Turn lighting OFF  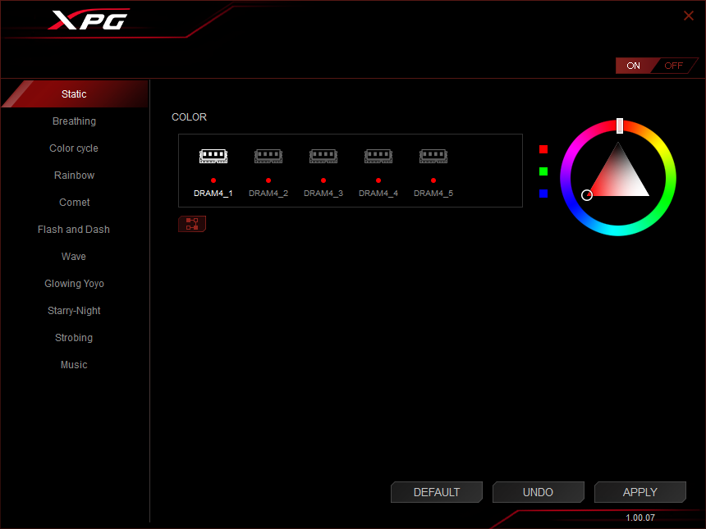pos(674,66)
